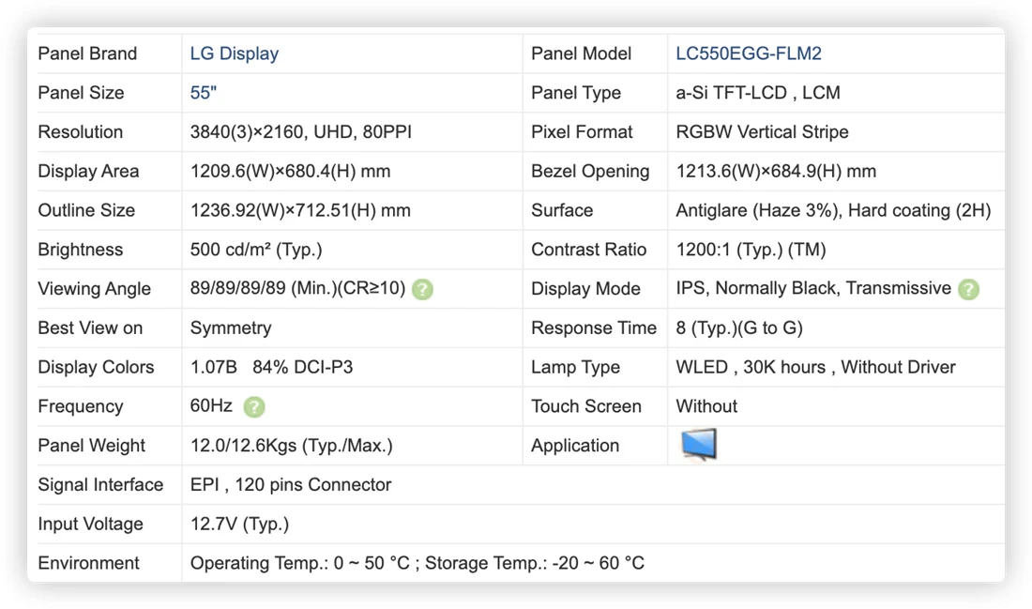Select panel type a-Si TFT-LCD, LCM

758,93
